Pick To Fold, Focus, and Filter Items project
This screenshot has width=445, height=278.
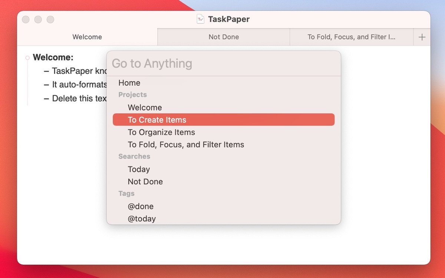pyautogui.click(x=186, y=145)
